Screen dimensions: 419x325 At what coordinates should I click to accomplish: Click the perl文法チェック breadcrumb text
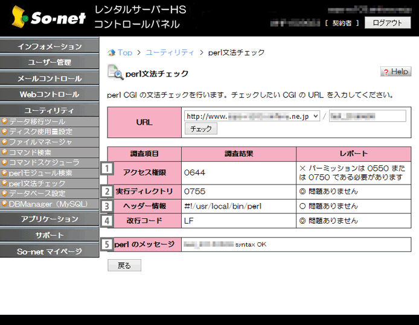click(237, 52)
